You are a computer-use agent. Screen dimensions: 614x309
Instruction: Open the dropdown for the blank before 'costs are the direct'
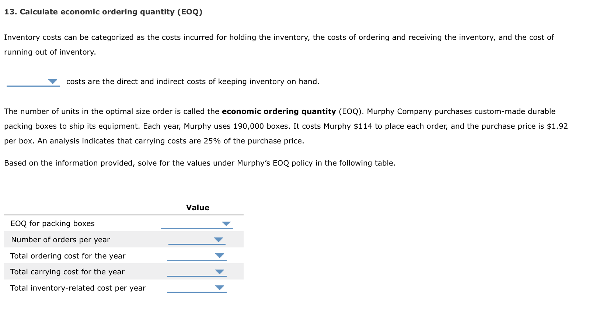(x=52, y=81)
